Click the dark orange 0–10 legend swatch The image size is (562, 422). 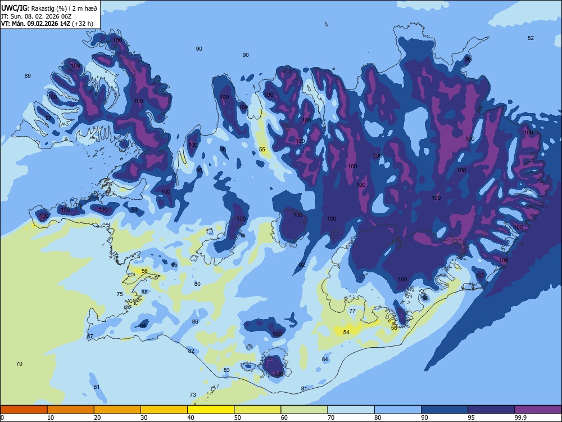pos(24,410)
